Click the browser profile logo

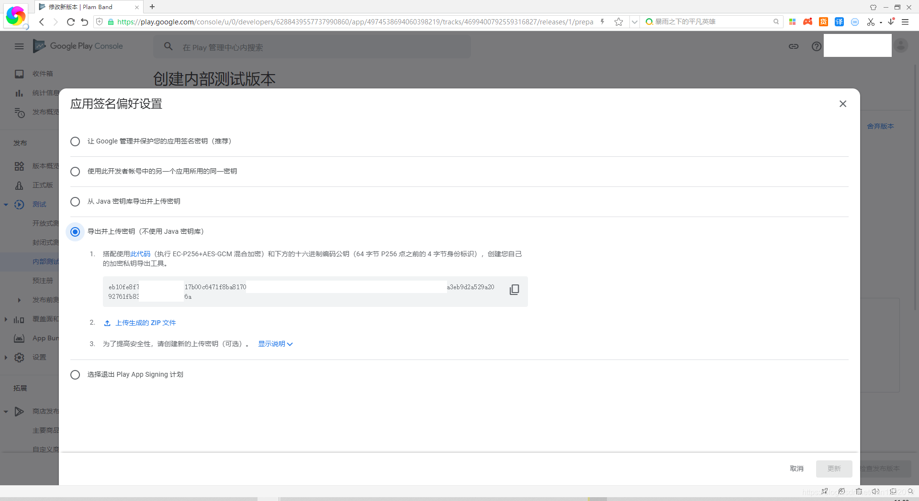[16, 16]
